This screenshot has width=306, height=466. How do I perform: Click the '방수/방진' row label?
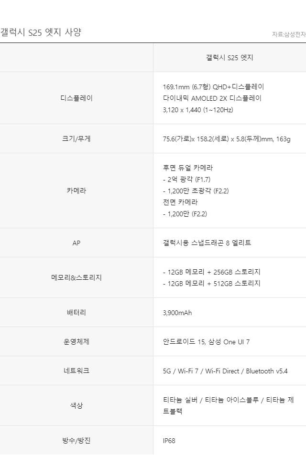coord(76,441)
